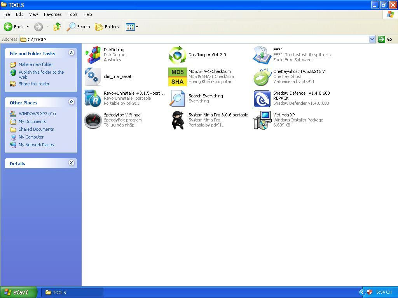Click the TOOLS taskbar button
Image resolution: width=398 pixels, height=298 pixels.
click(72, 293)
